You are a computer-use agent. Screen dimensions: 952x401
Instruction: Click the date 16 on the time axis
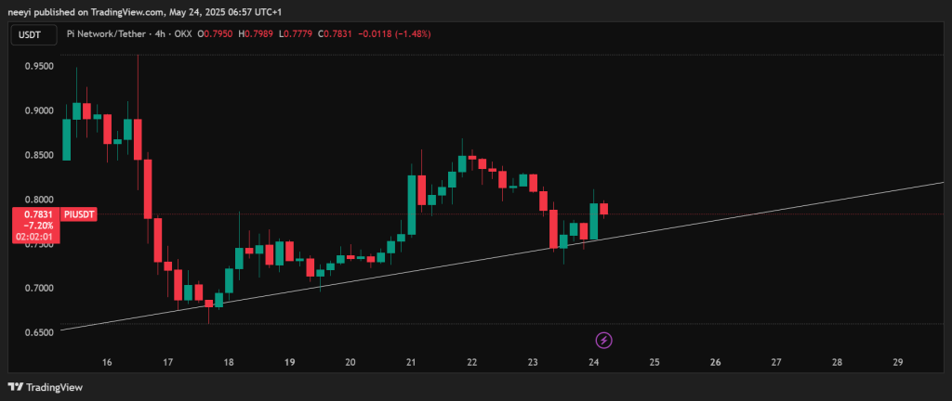click(x=107, y=363)
